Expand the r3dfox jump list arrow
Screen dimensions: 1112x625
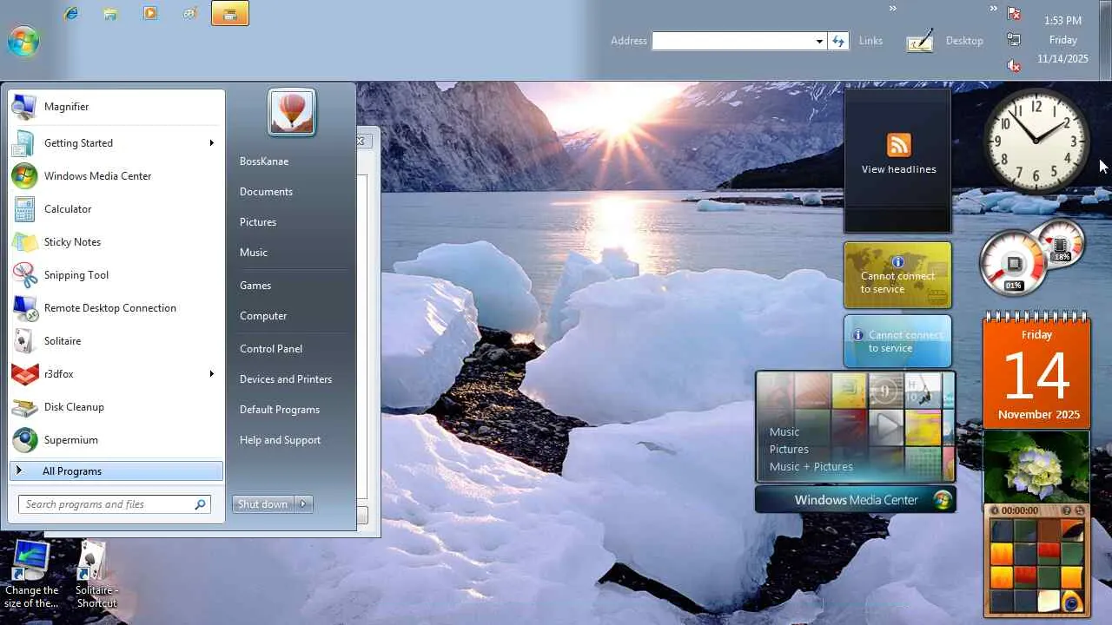[x=211, y=373]
